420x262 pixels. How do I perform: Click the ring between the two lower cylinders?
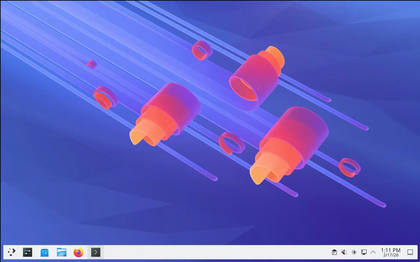[x=232, y=143]
